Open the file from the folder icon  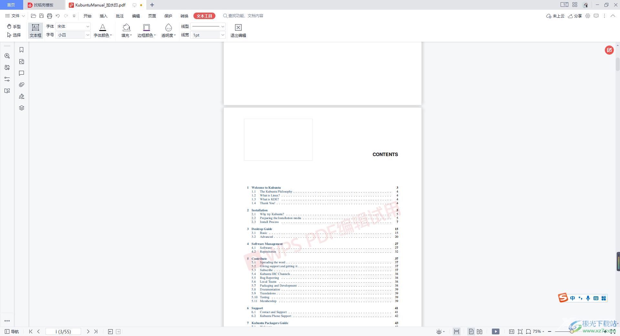[33, 16]
